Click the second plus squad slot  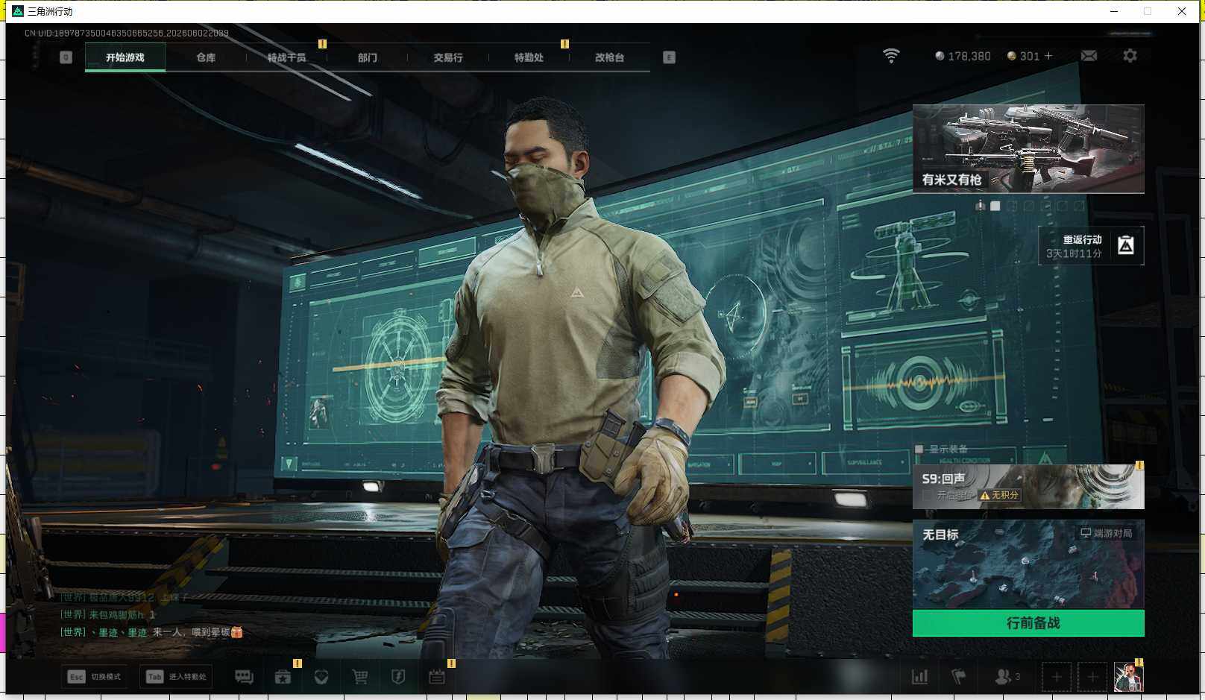point(1092,677)
